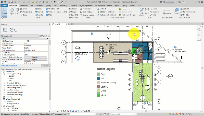Toggle Reveal Hidden Elements lightbulb
The image size is (204, 116).
pyautogui.click(x=81, y=111)
